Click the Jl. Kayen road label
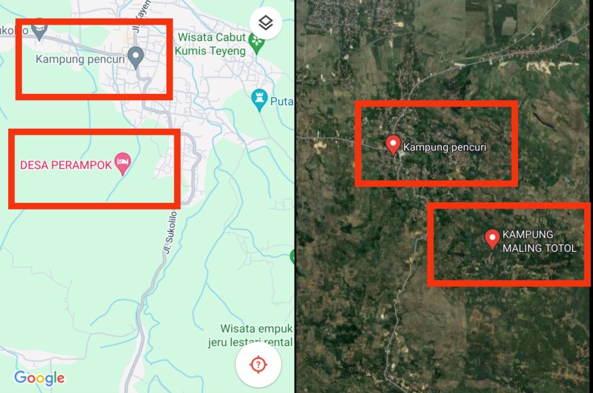 [x=141, y=16]
